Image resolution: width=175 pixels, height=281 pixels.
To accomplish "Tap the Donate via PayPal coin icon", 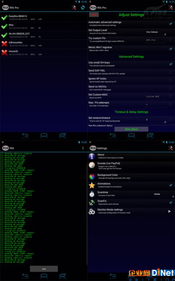I will [92, 165].
